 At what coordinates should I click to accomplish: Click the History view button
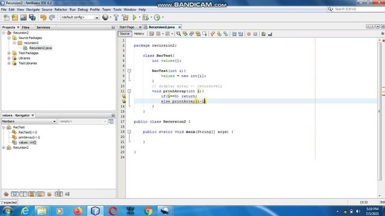point(139,34)
